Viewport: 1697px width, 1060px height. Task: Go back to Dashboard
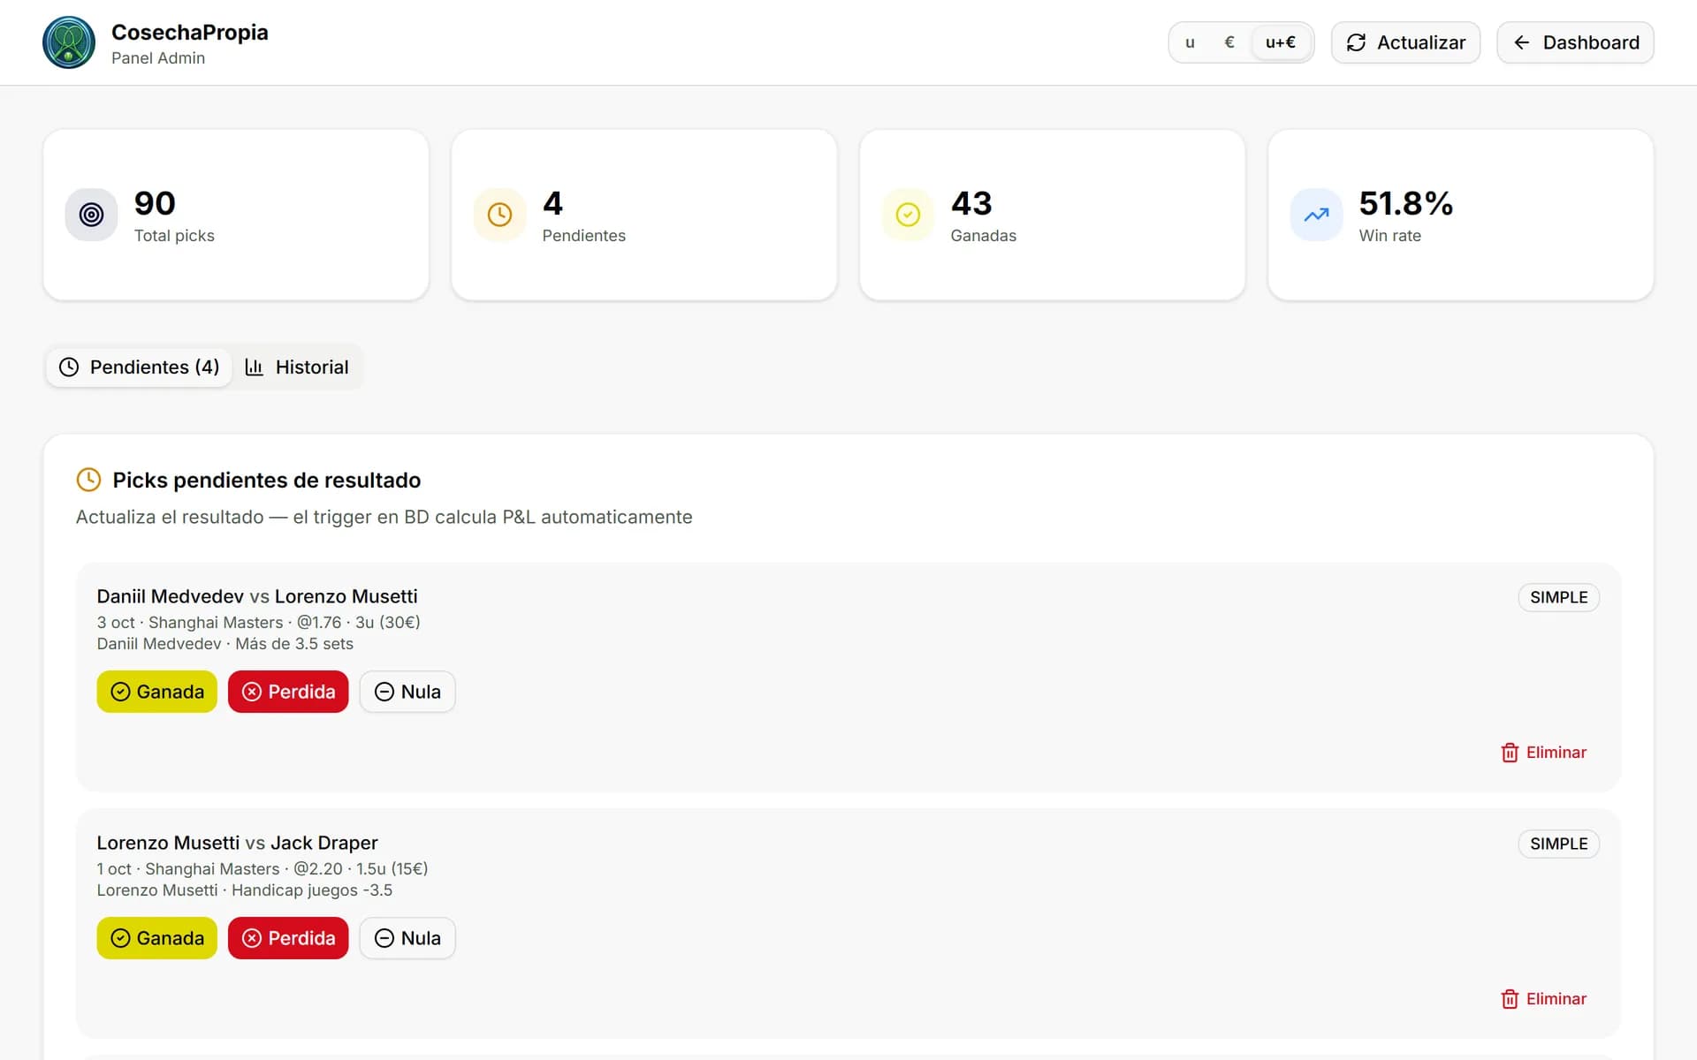(x=1575, y=42)
